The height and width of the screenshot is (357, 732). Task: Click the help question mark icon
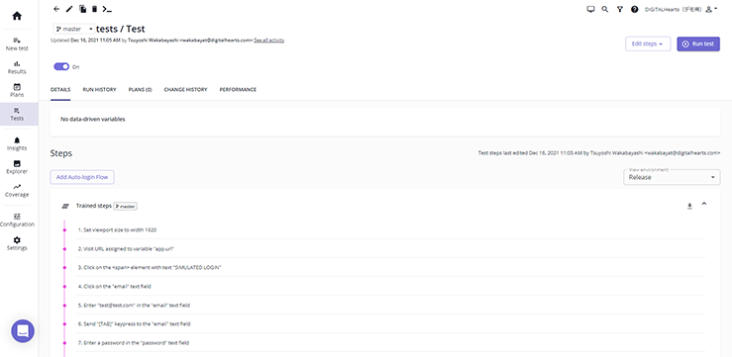click(634, 9)
